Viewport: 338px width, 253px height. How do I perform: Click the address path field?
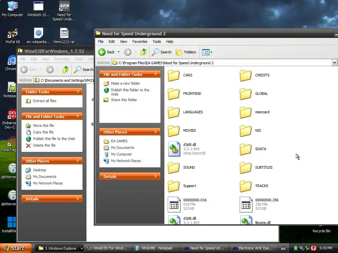[221, 63]
